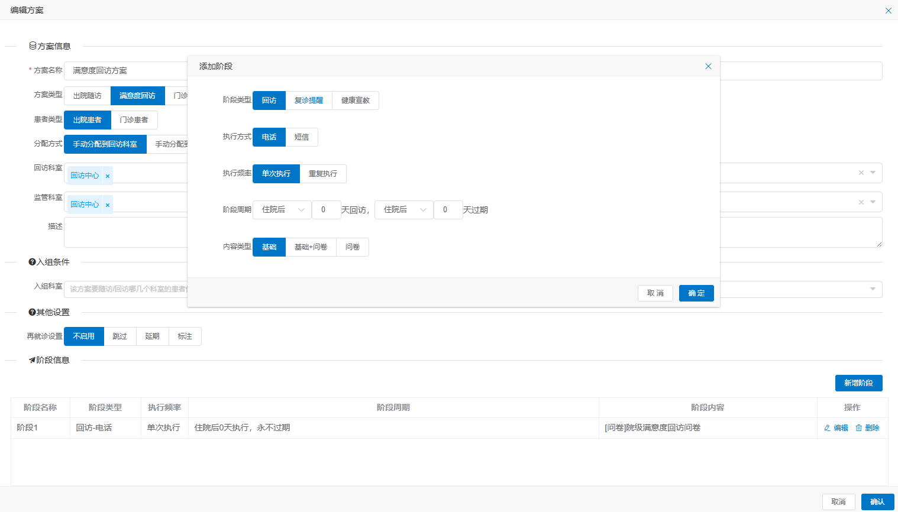The width and height of the screenshot is (898, 512).
Task: Clear the 监管科室 selection with x icon
Action: (861, 202)
